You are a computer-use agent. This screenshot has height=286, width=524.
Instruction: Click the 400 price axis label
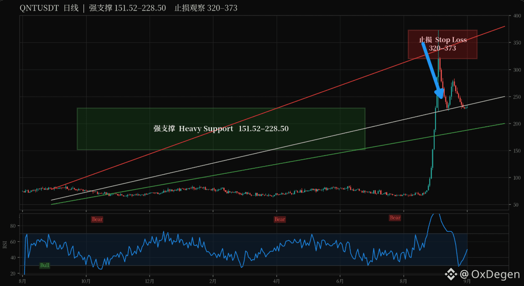[517, 16]
